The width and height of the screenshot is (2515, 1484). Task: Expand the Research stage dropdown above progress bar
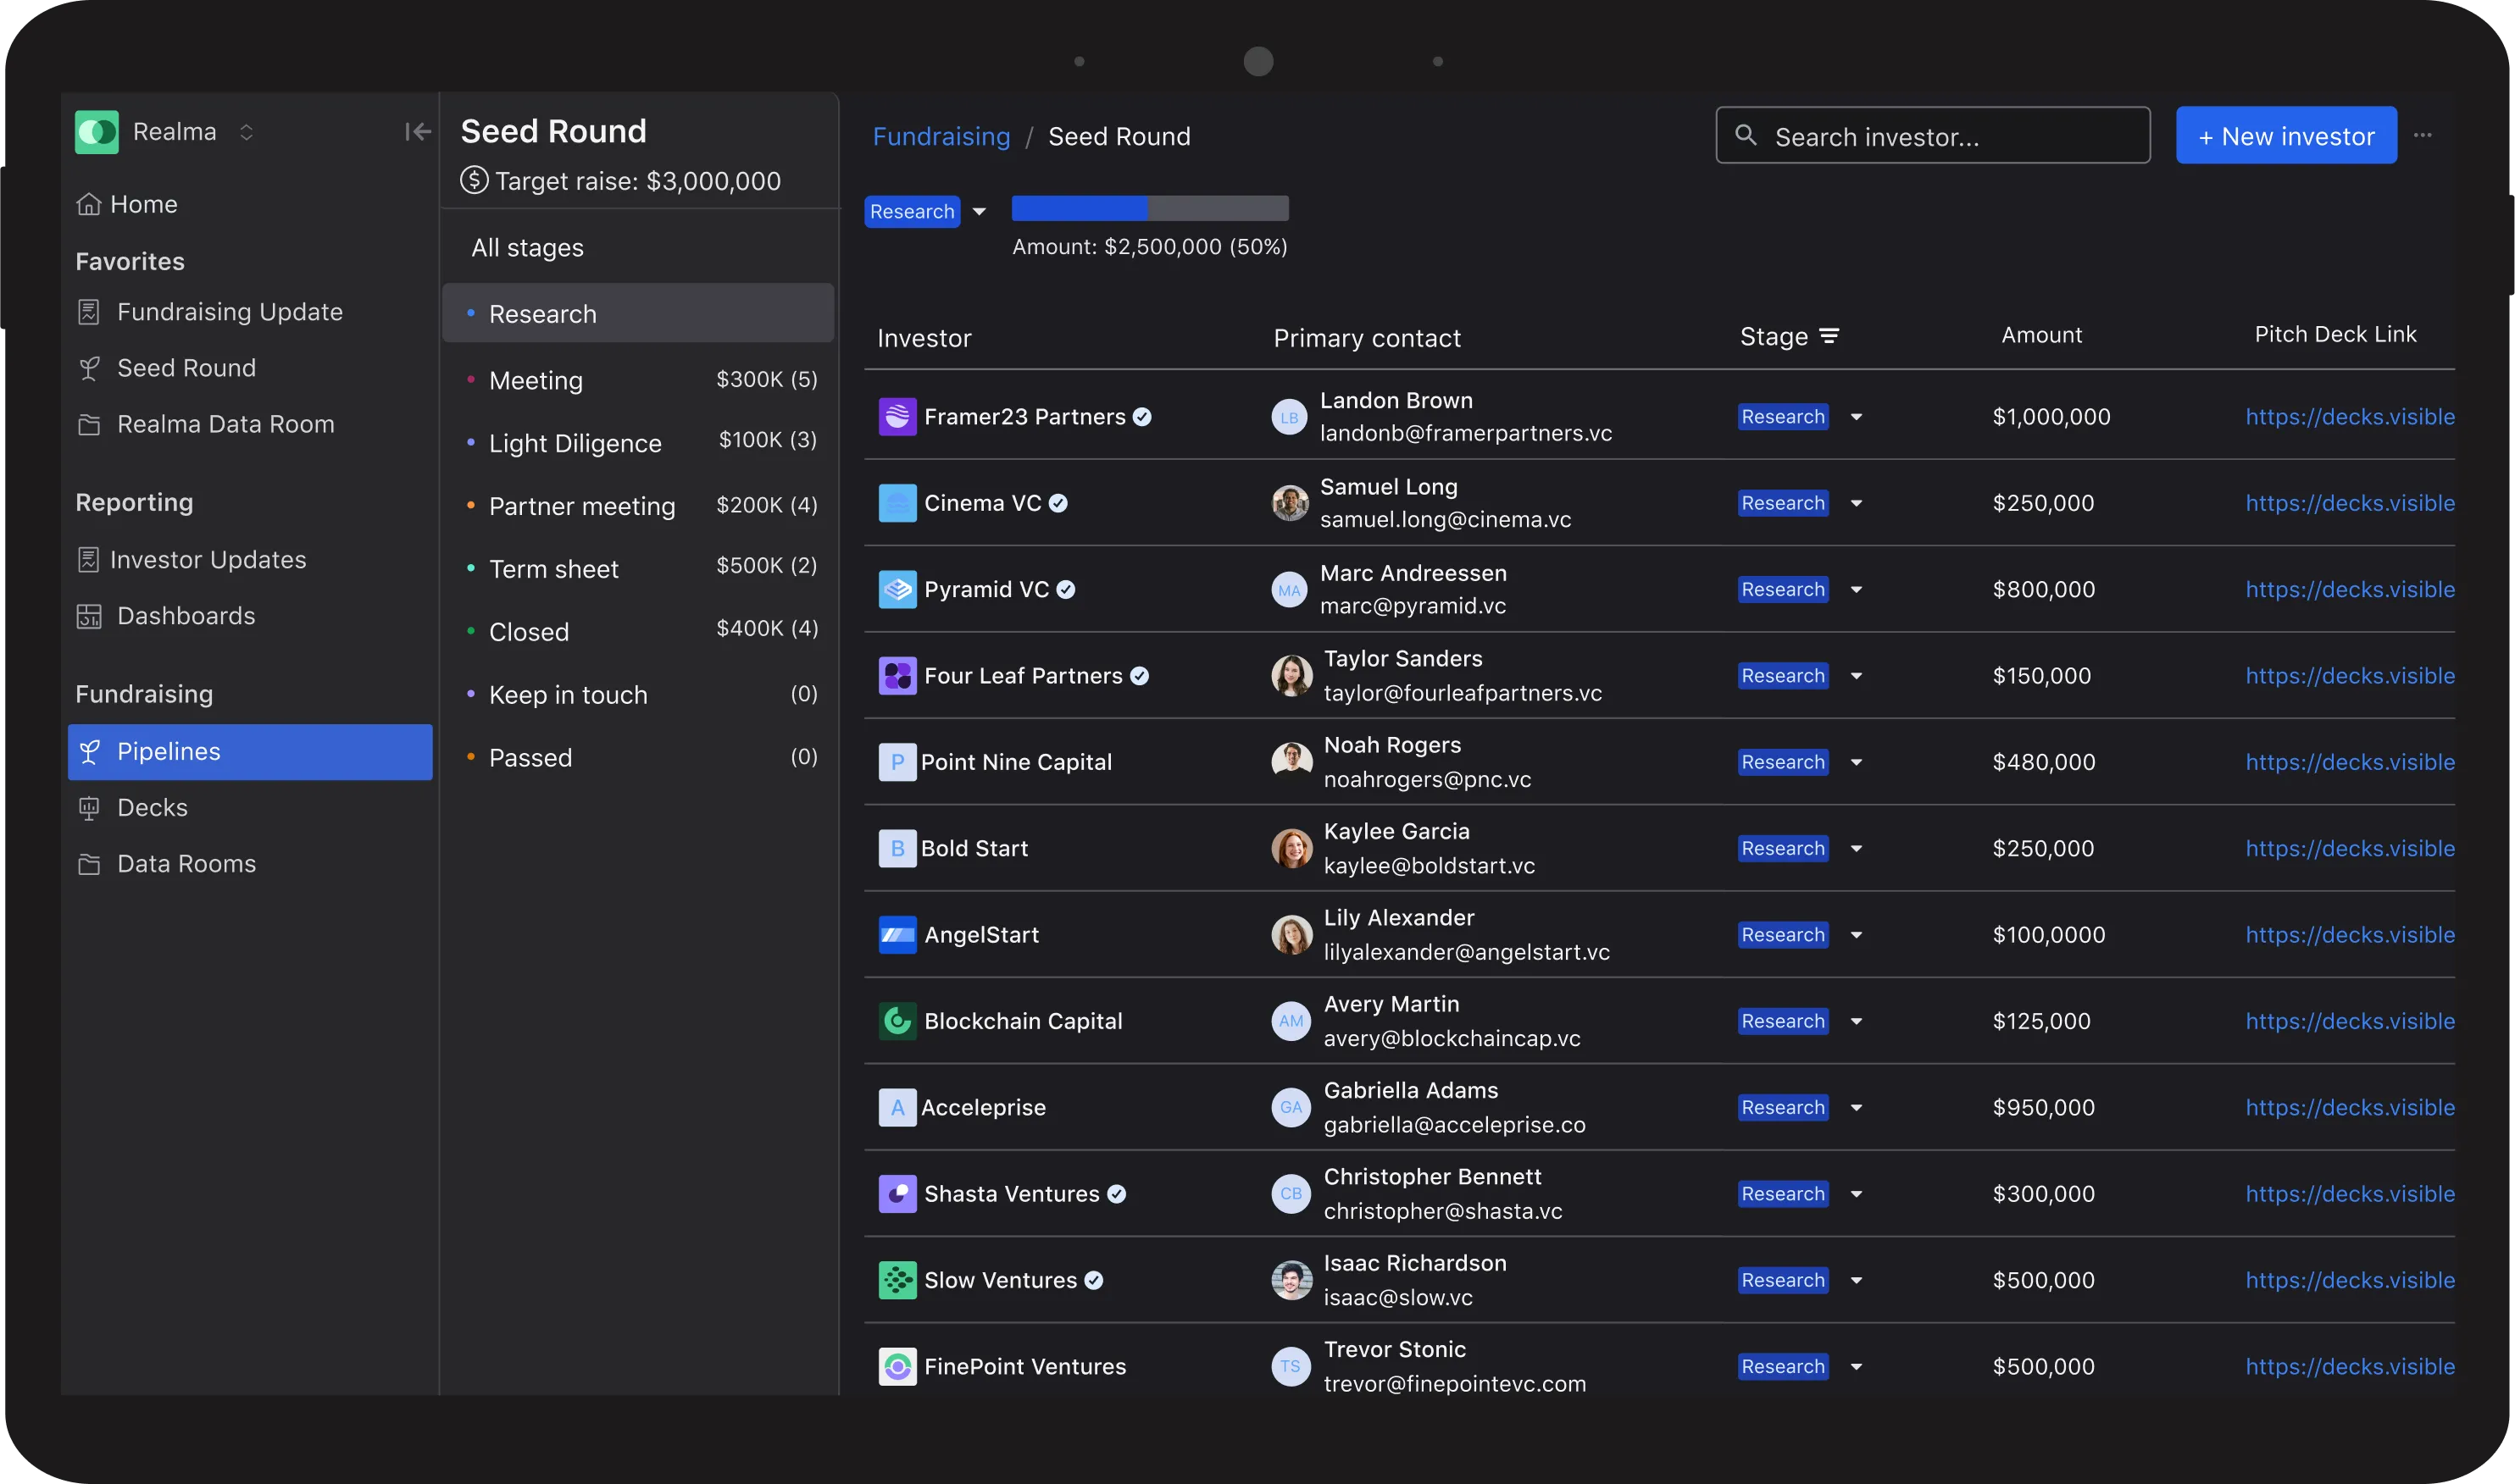(980, 212)
